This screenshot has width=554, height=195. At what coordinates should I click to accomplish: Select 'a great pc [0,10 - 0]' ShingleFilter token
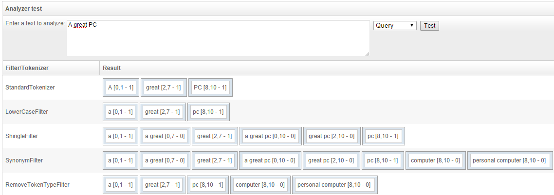[271, 136]
